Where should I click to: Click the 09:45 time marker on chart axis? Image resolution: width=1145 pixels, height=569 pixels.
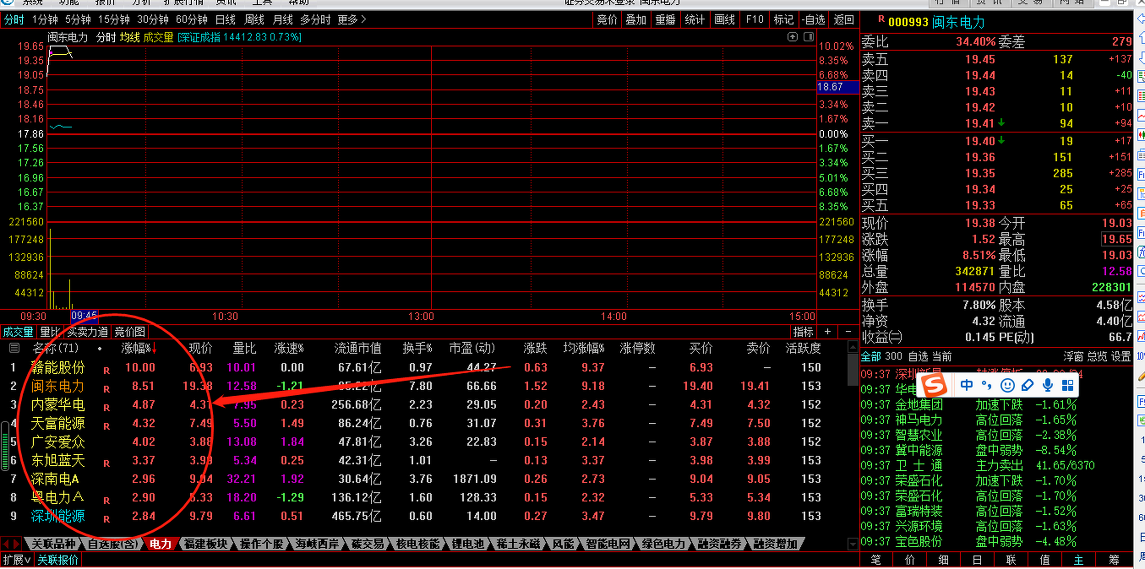point(84,316)
